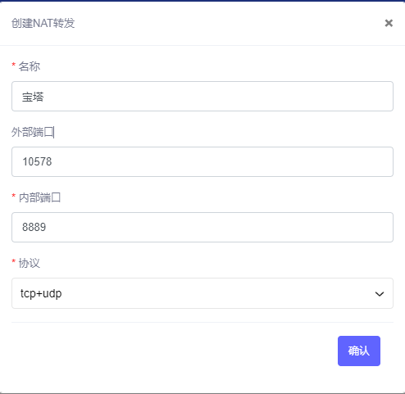Click the 创建NAT转发 dialog title
Screen dimensions: 405x394
pyautogui.click(x=43, y=23)
